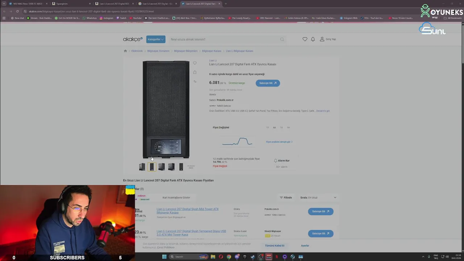The image size is (464, 261).
Task: Select second highlighted product thumbnail
Action: [152, 167]
